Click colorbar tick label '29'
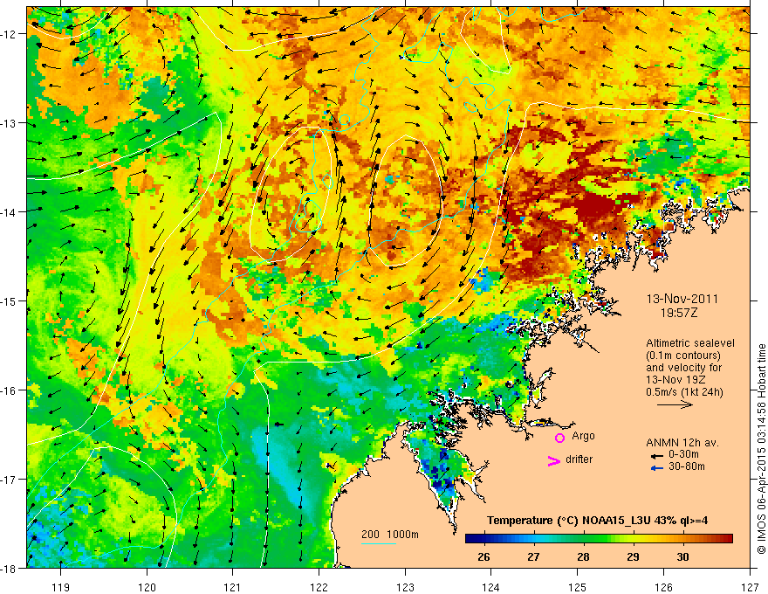Image resolution: width=768 pixels, height=594 pixels. click(633, 556)
